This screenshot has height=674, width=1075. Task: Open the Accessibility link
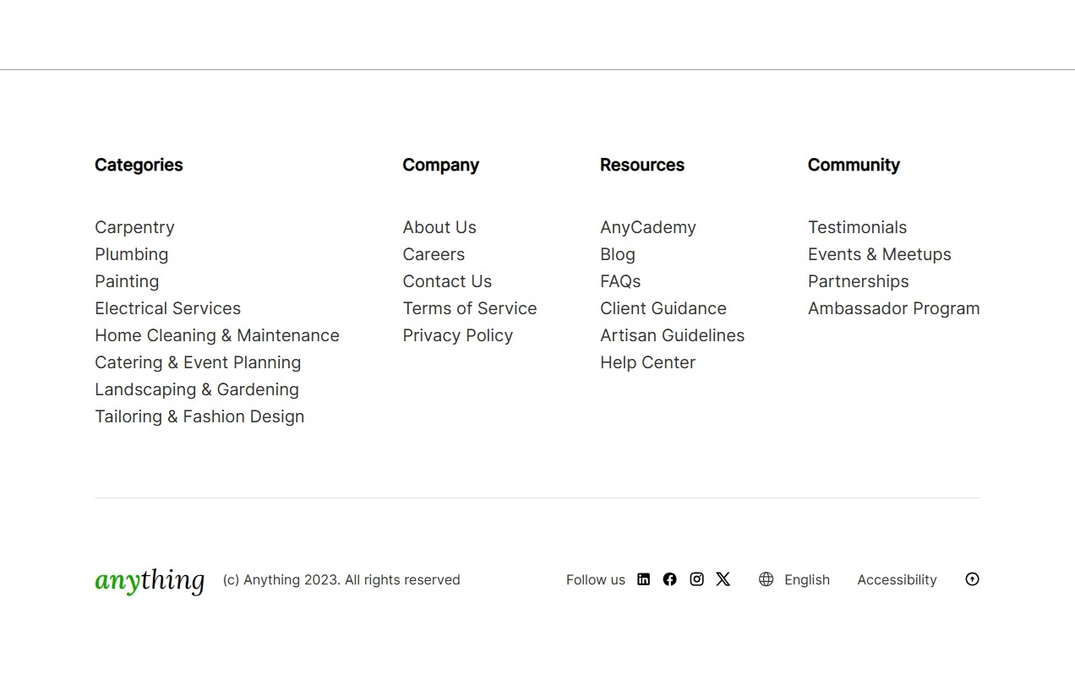[x=897, y=580]
